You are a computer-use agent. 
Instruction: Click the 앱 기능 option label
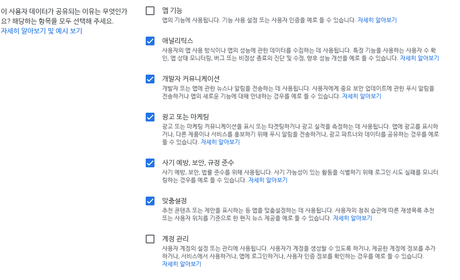(172, 11)
